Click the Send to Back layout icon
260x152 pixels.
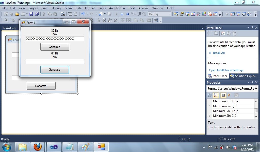pos(141,20)
